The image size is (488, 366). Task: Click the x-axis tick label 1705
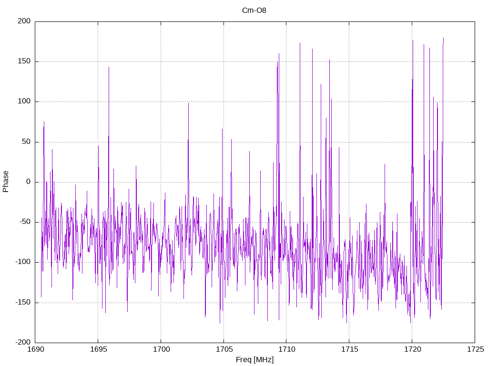pos(224,349)
